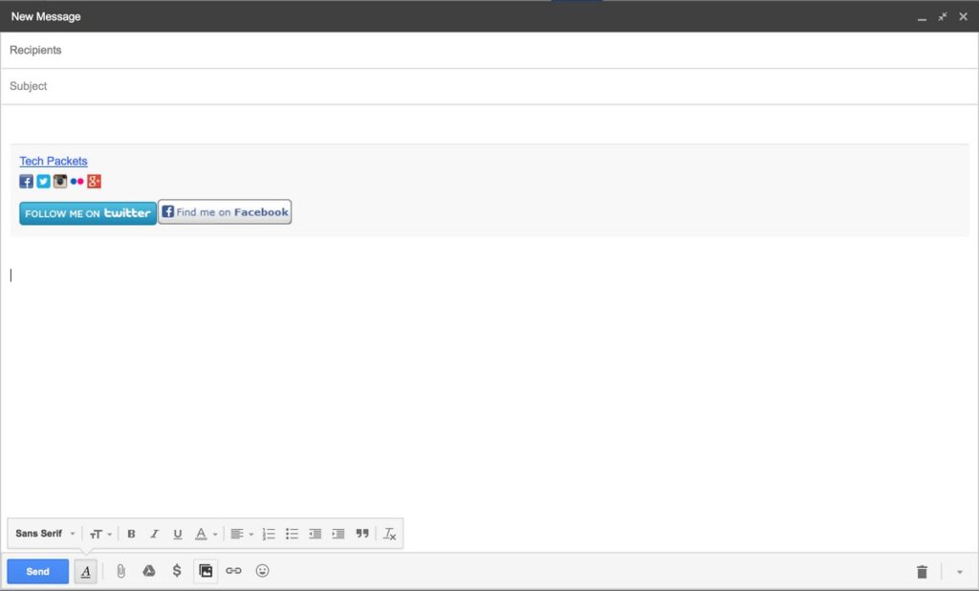This screenshot has width=979, height=591.
Task: Insert files using Google Drive icon
Action: click(x=149, y=571)
